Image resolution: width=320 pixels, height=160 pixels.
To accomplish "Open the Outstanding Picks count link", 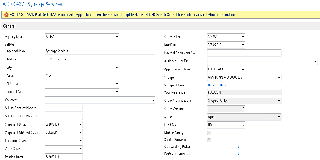I will [238, 147].
